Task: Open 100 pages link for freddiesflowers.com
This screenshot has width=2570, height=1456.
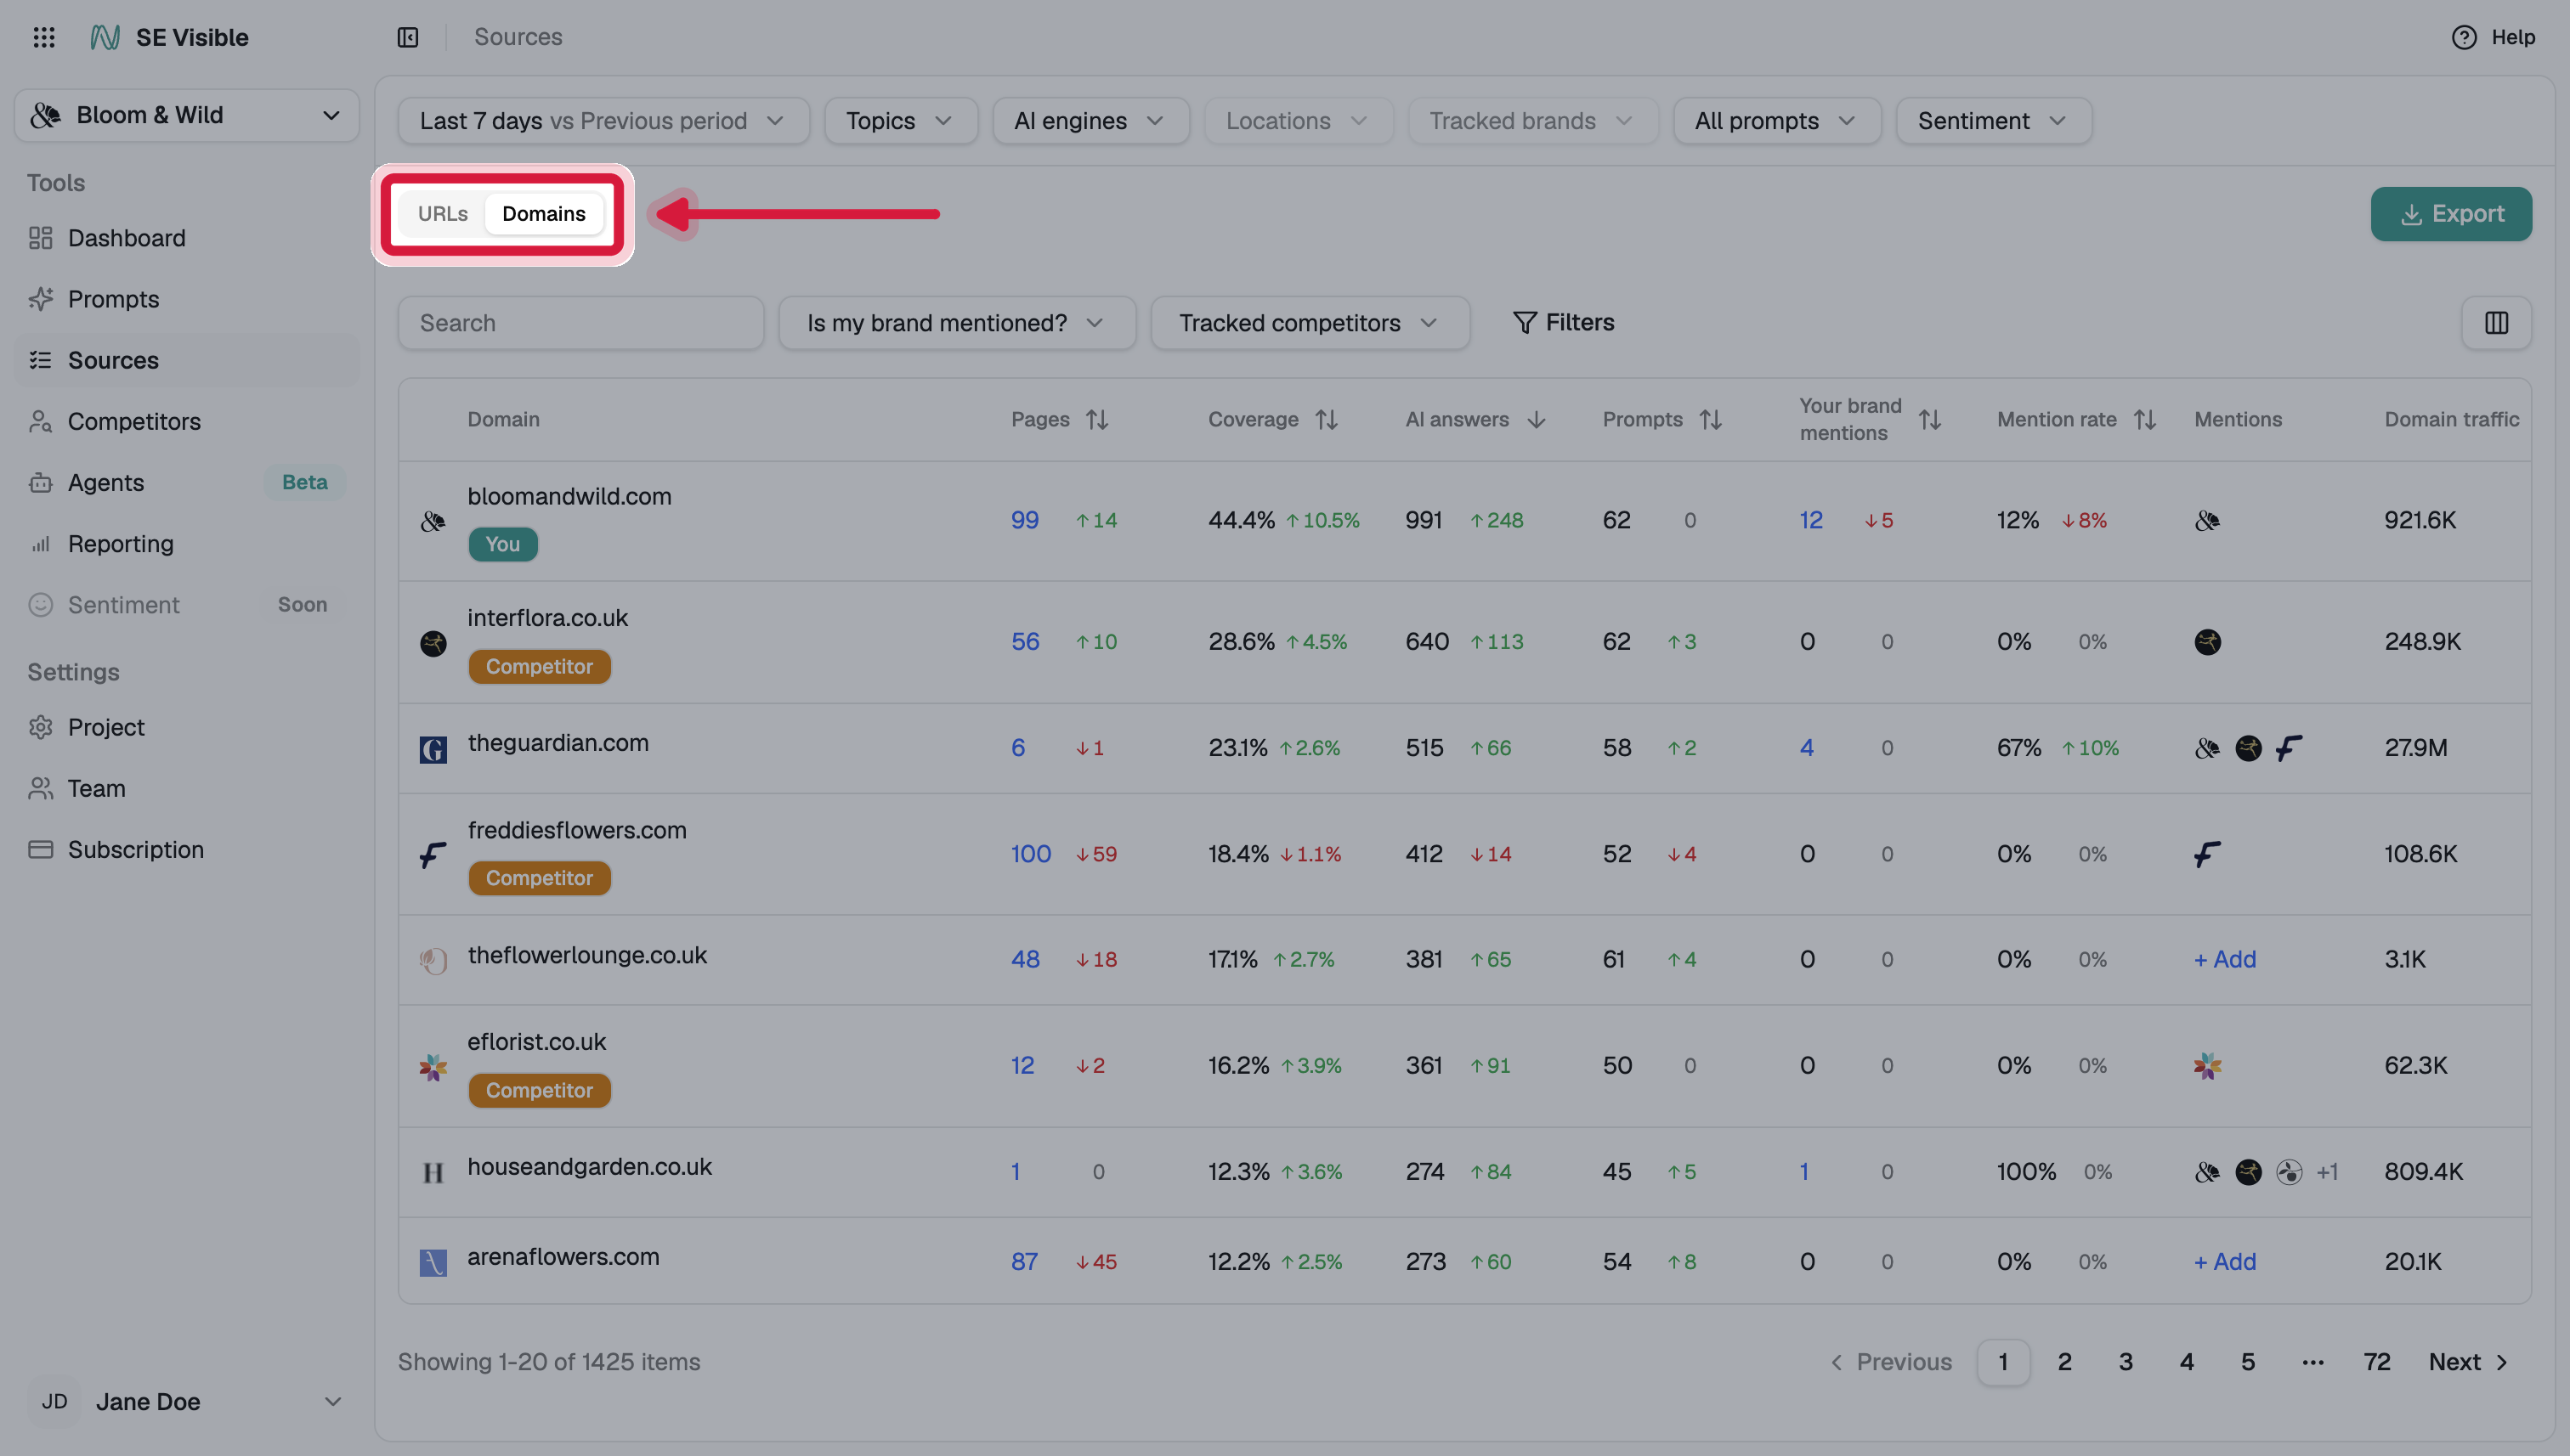Action: 1030,854
